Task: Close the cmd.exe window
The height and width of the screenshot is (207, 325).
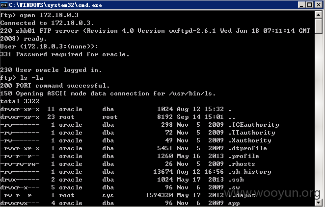Action: point(318,5)
